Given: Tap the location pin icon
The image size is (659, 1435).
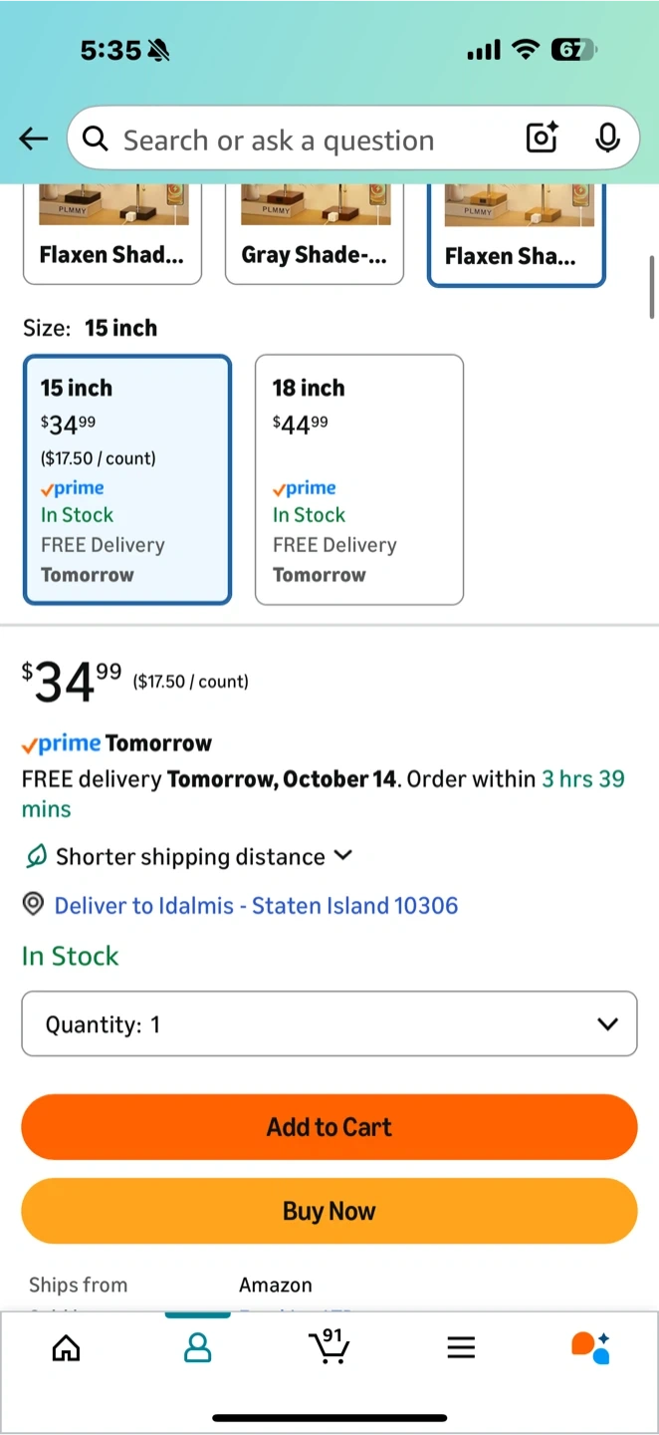Looking at the screenshot, I should pos(34,904).
